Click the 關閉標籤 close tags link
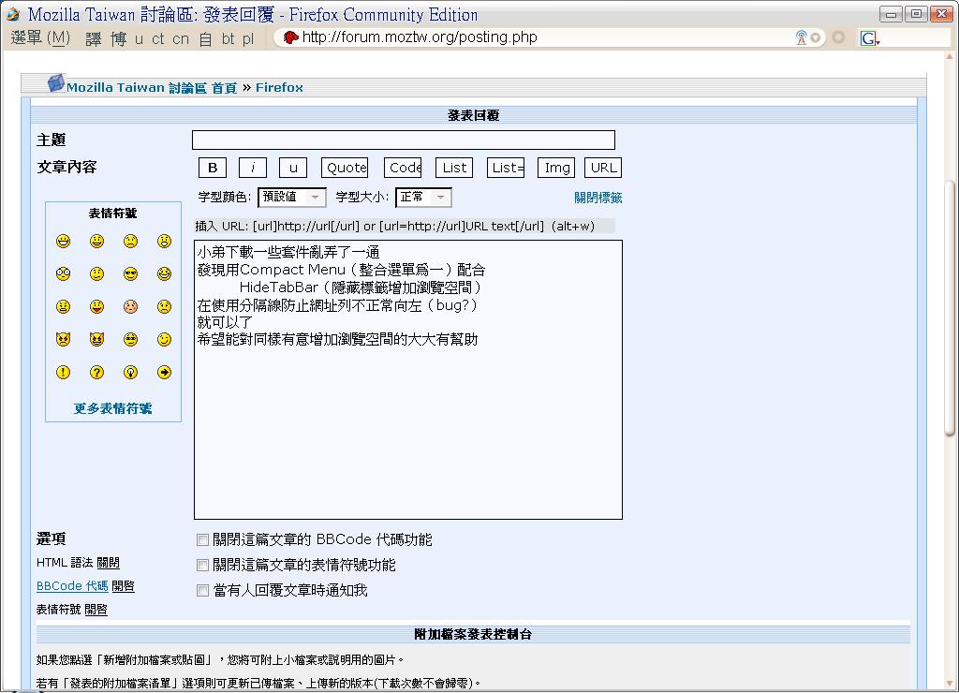 point(598,198)
